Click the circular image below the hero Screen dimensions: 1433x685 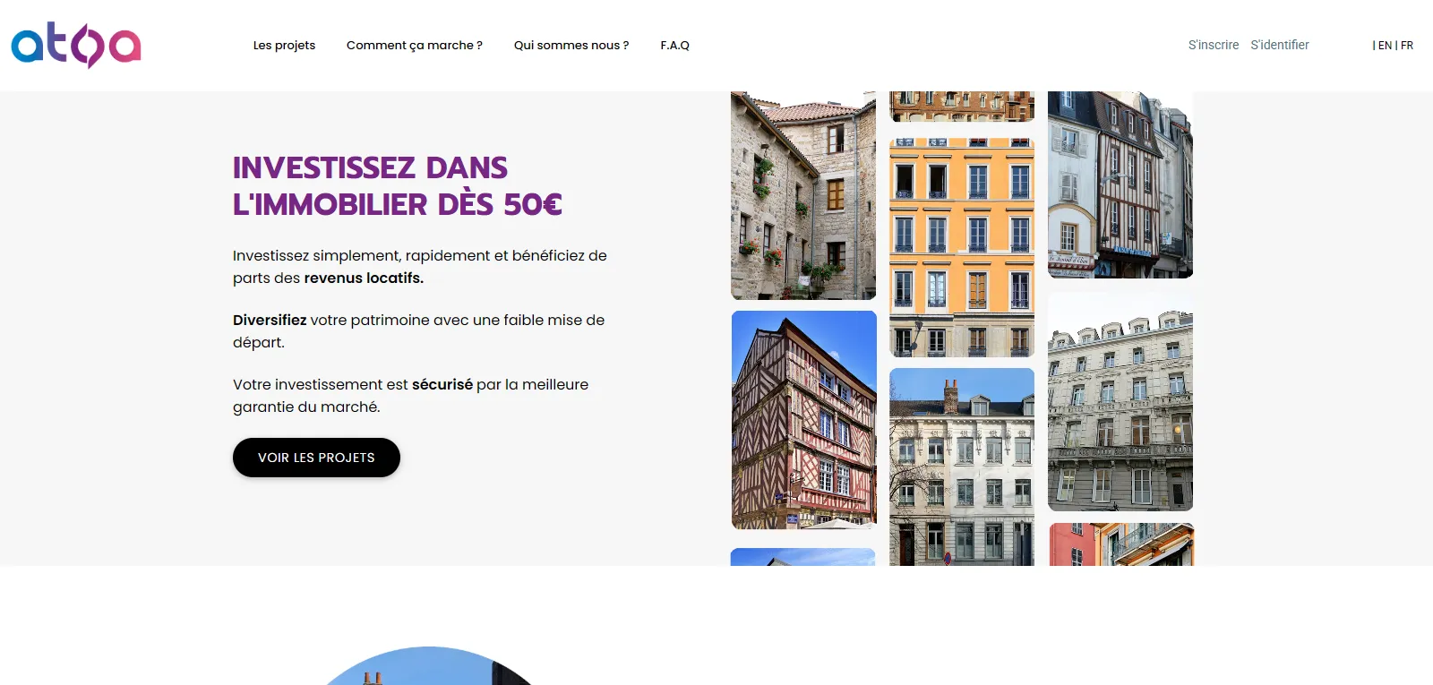tap(429, 667)
